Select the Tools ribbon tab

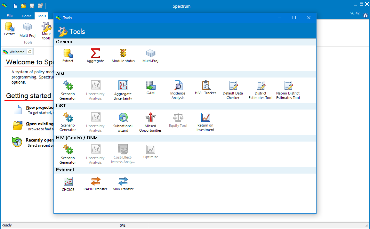click(42, 16)
